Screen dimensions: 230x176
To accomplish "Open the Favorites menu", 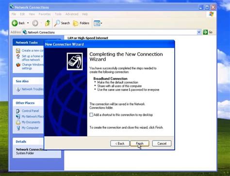I will [x=45, y=14].
